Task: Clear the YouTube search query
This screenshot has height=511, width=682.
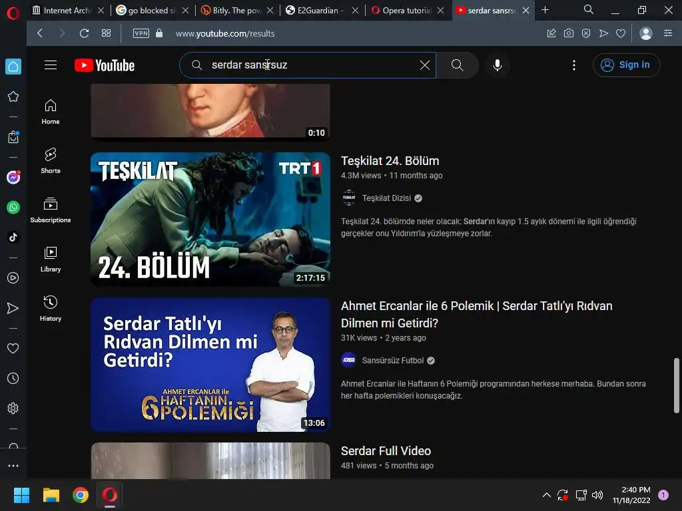Action: point(424,65)
